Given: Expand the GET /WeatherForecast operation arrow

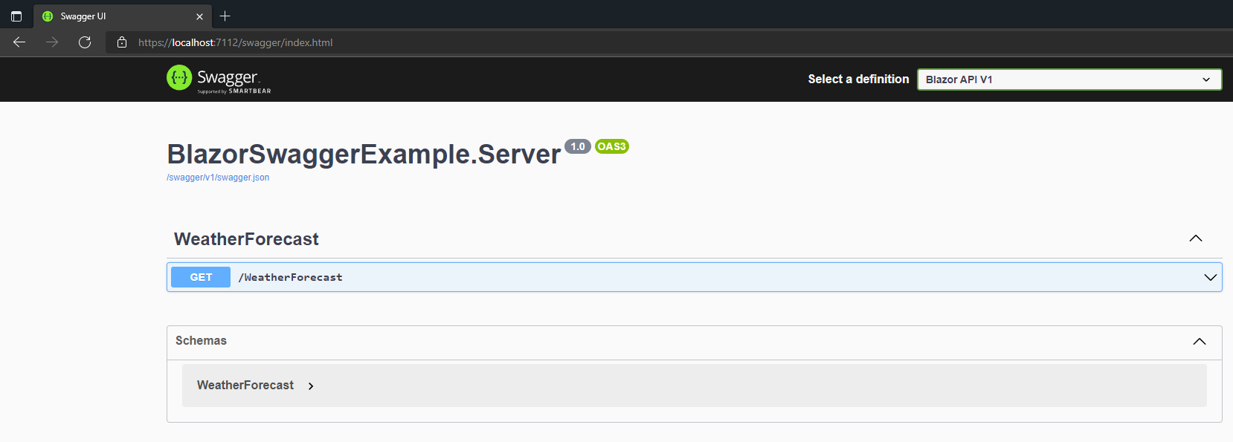Looking at the screenshot, I should tap(1210, 277).
